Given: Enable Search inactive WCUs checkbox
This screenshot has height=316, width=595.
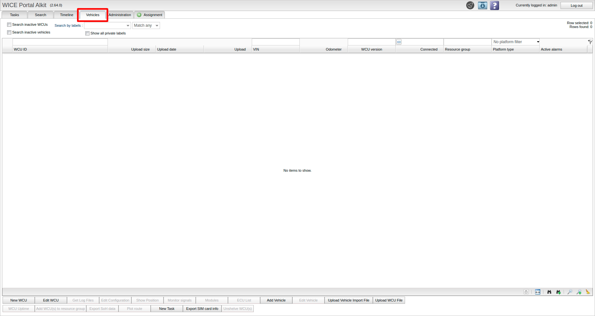Looking at the screenshot, I should (9, 25).
